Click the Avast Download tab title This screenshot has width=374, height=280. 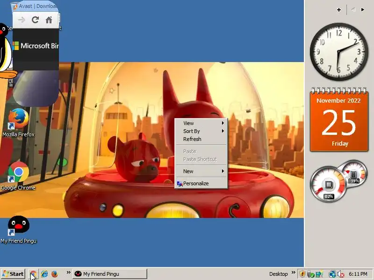37,6
